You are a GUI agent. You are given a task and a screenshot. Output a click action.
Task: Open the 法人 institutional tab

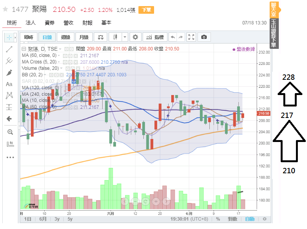31,23
